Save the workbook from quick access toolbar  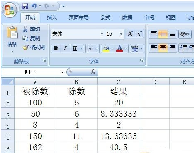pos(25,6)
